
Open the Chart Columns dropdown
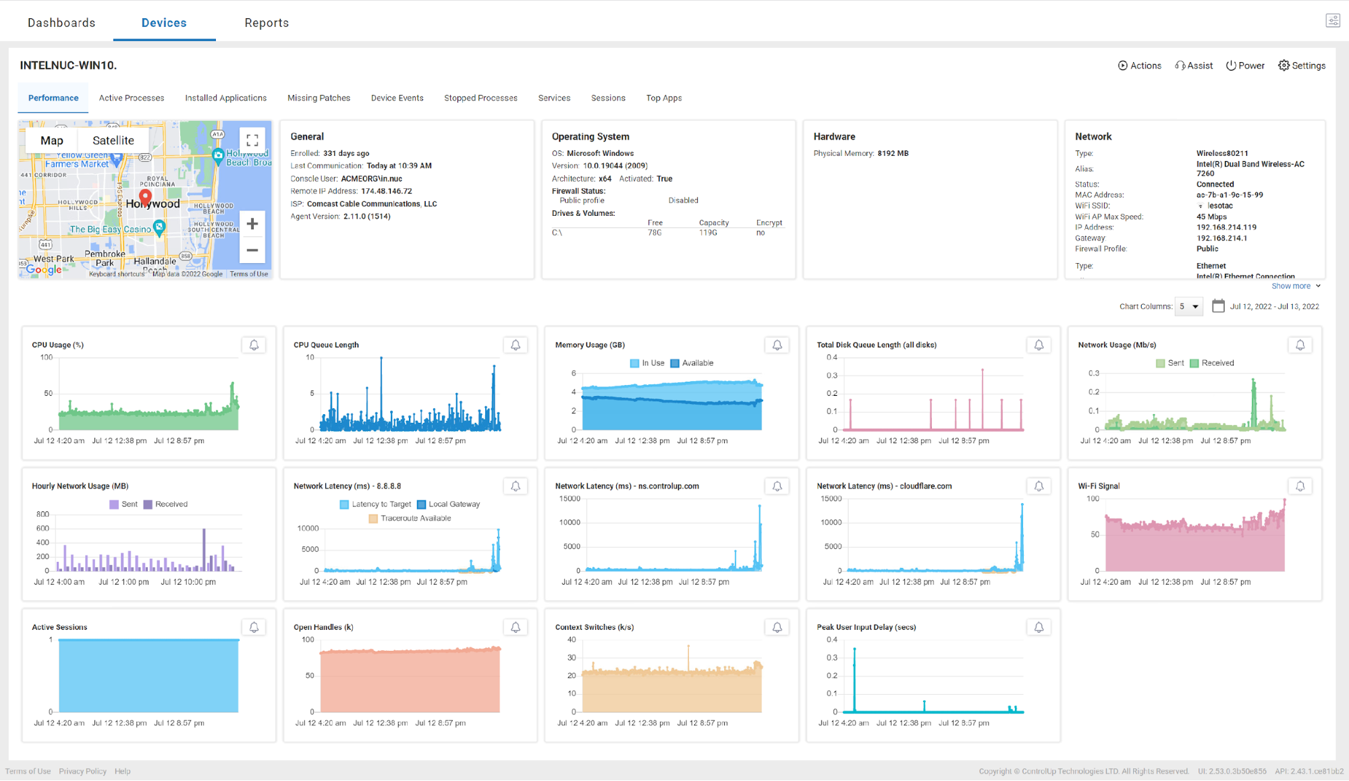point(1188,306)
